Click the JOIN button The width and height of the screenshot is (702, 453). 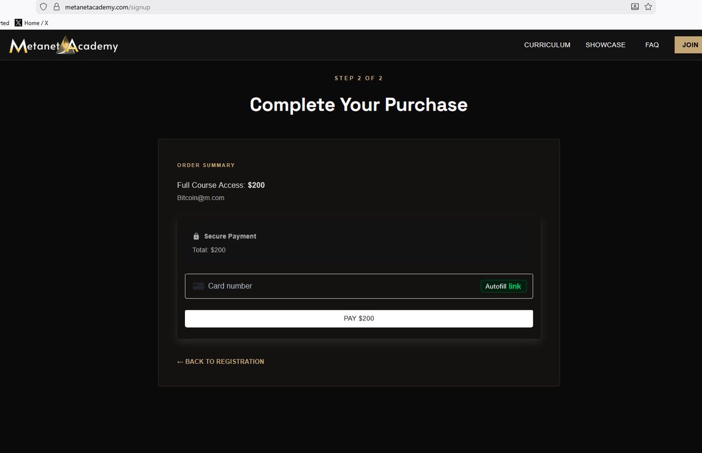pyautogui.click(x=689, y=45)
